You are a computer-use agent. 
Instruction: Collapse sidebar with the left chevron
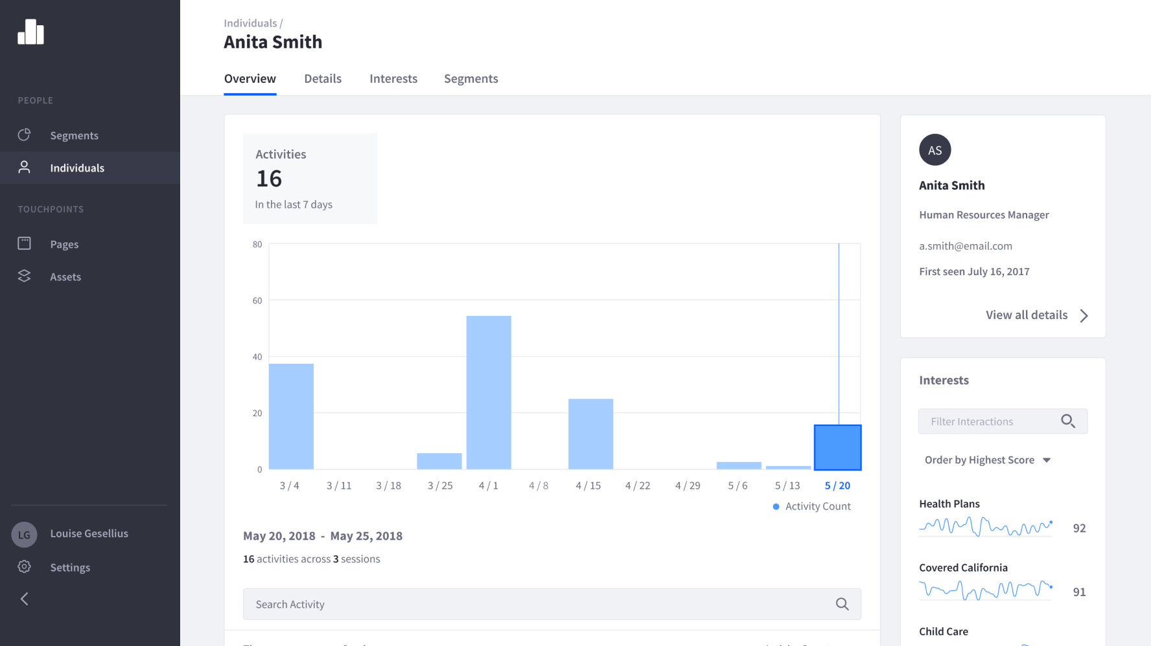point(25,599)
